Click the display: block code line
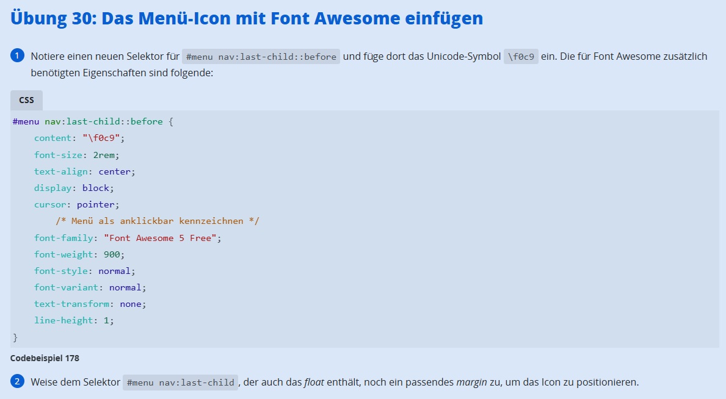This screenshot has height=399, width=726. pos(74,188)
